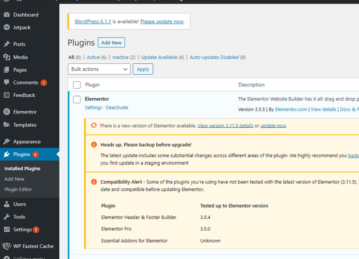
Task: Click the 3.5.0 tested version value
Action: [x=205, y=229]
